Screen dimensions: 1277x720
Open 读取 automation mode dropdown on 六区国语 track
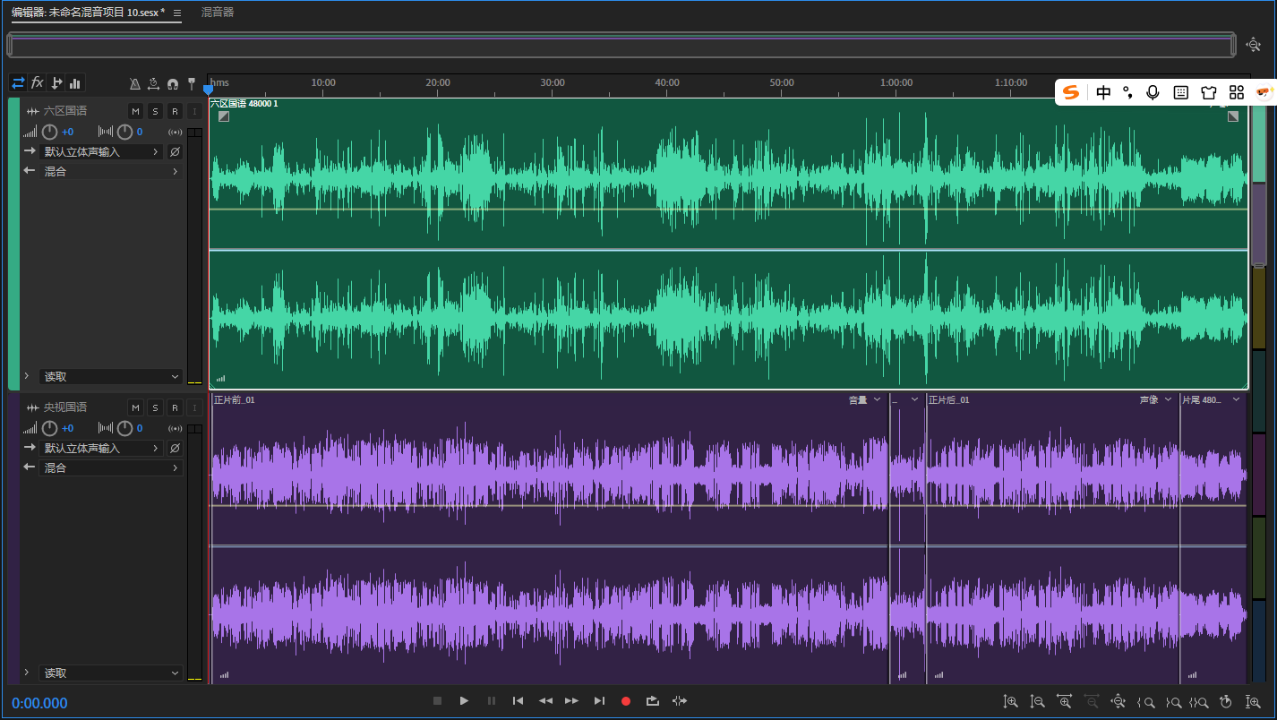click(110, 377)
